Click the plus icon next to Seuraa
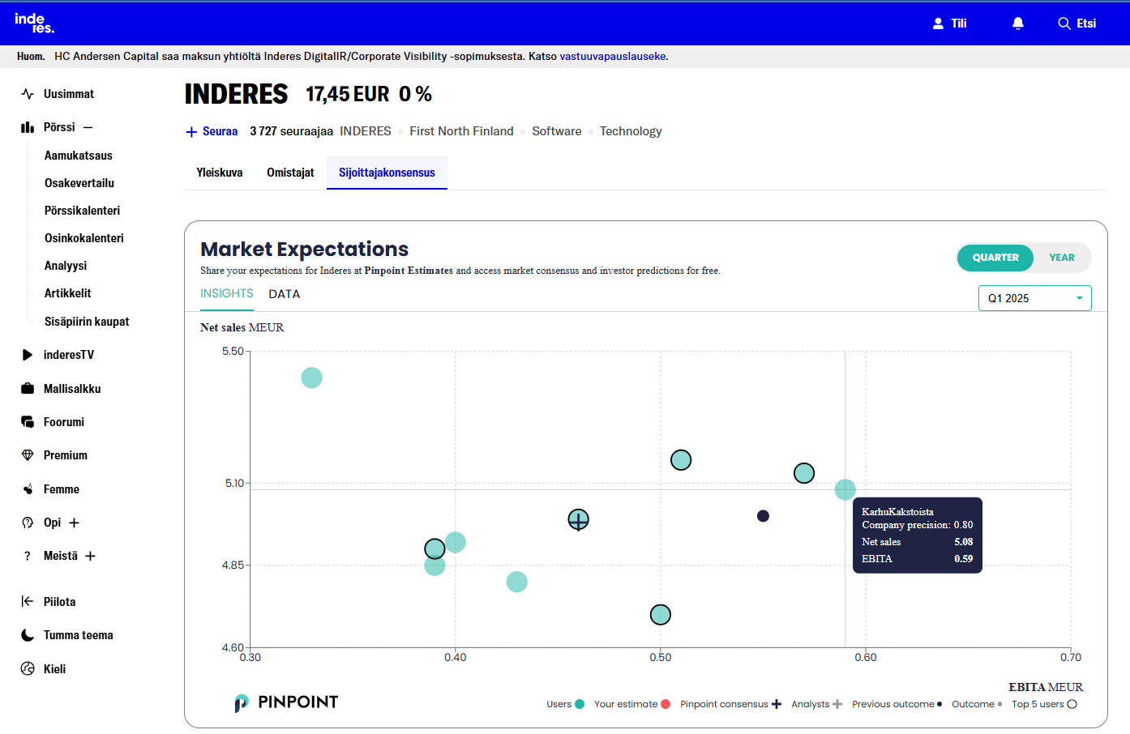 pyautogui.click(x=191, y=132)
